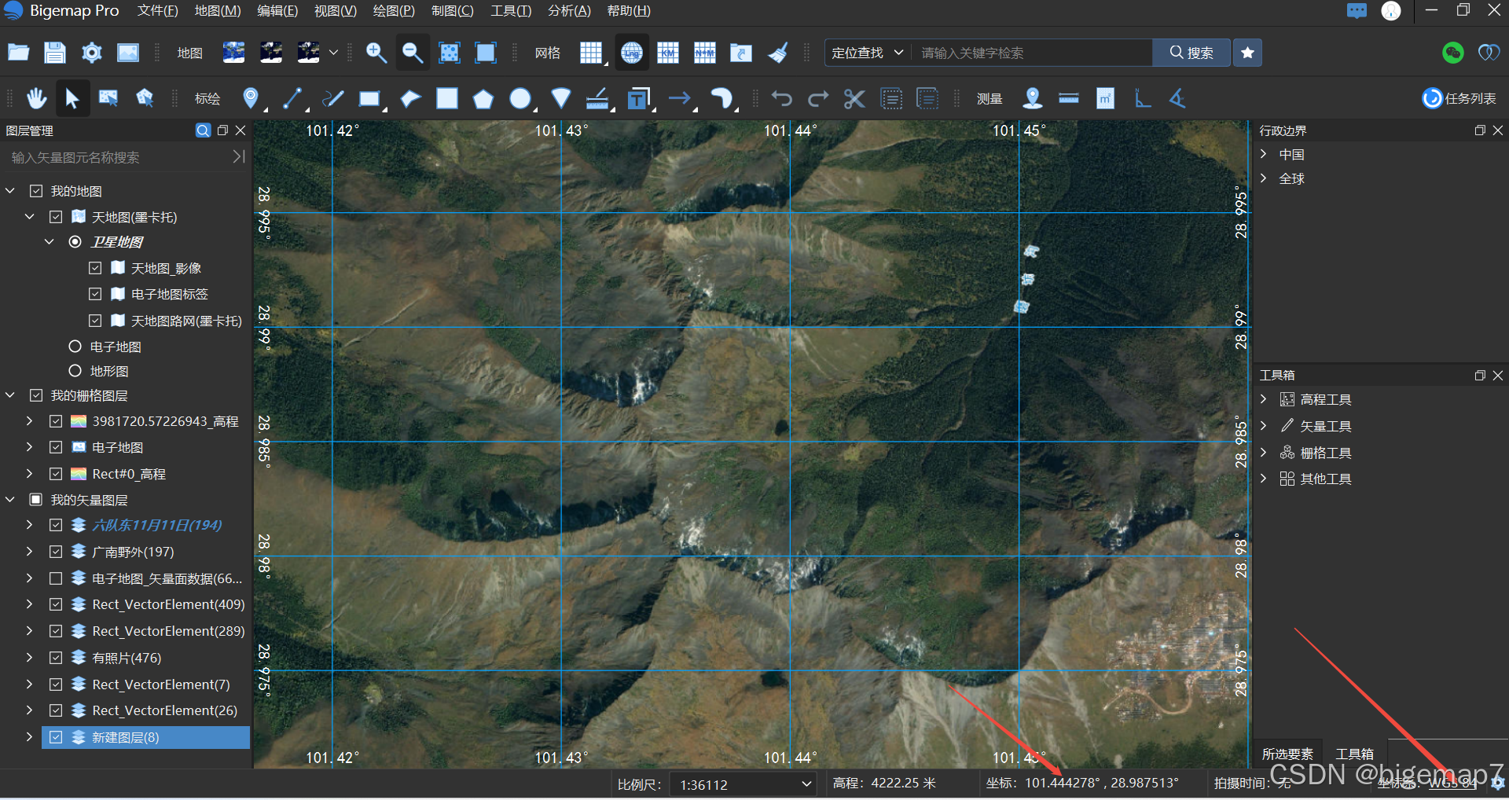Select the rectangle drawing tool
This screenshot has height=800, width=1509.
point(369,98)
